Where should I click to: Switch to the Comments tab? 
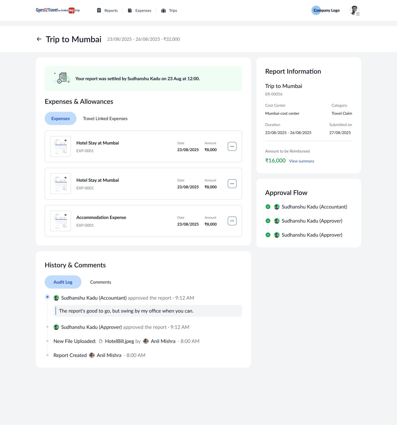coord(101,282)
